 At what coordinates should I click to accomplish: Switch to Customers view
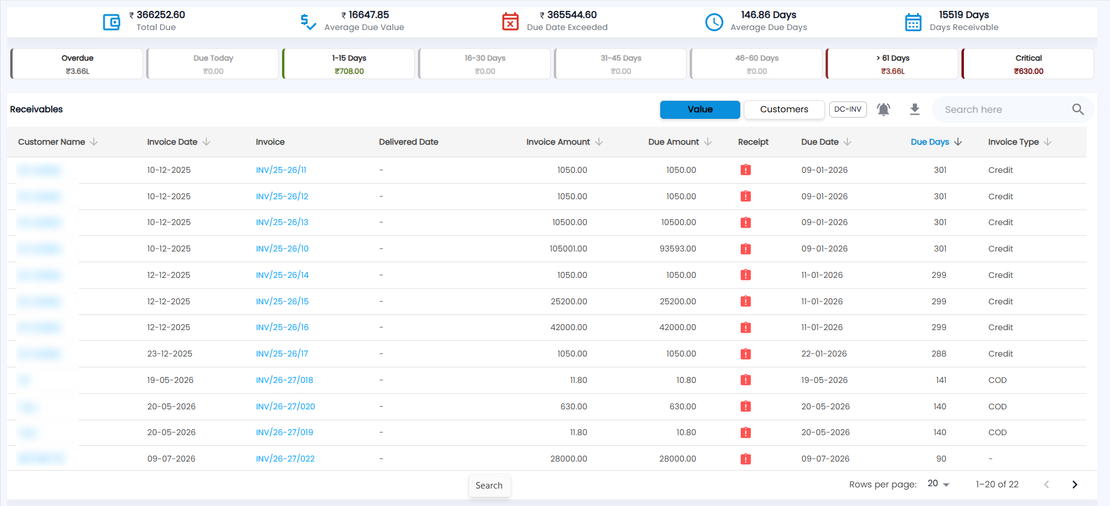tap(784, 109)
